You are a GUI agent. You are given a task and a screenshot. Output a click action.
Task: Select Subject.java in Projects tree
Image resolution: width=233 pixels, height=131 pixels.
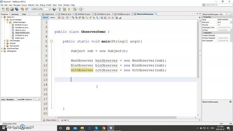[x=20, y=38]
